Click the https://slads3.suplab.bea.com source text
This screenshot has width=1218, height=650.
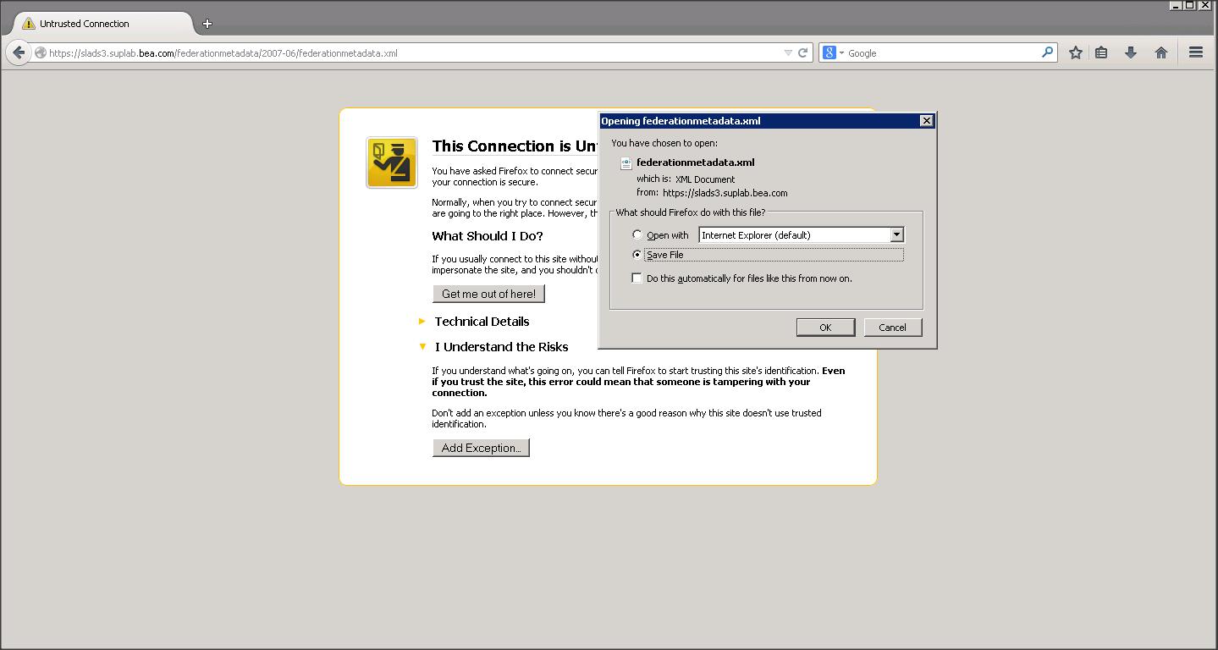tap(725, 193)
